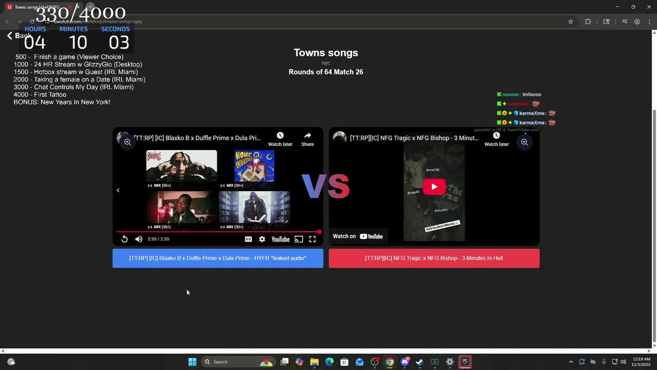Open the Chrome profile avatar icon

637,22
